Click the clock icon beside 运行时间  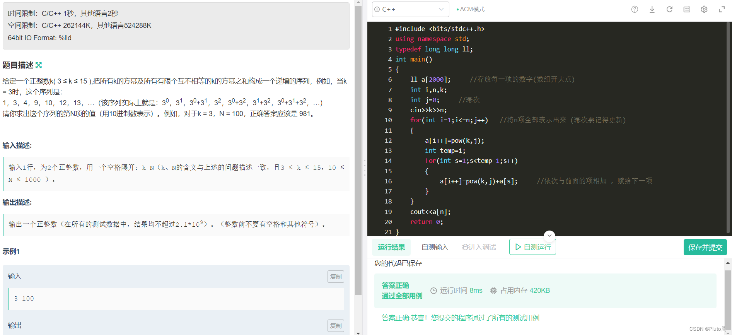click(x=434, y=291)
